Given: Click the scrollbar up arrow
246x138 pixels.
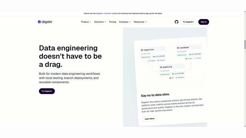Looking at the screenshot, I should click(x=245, y=12).
